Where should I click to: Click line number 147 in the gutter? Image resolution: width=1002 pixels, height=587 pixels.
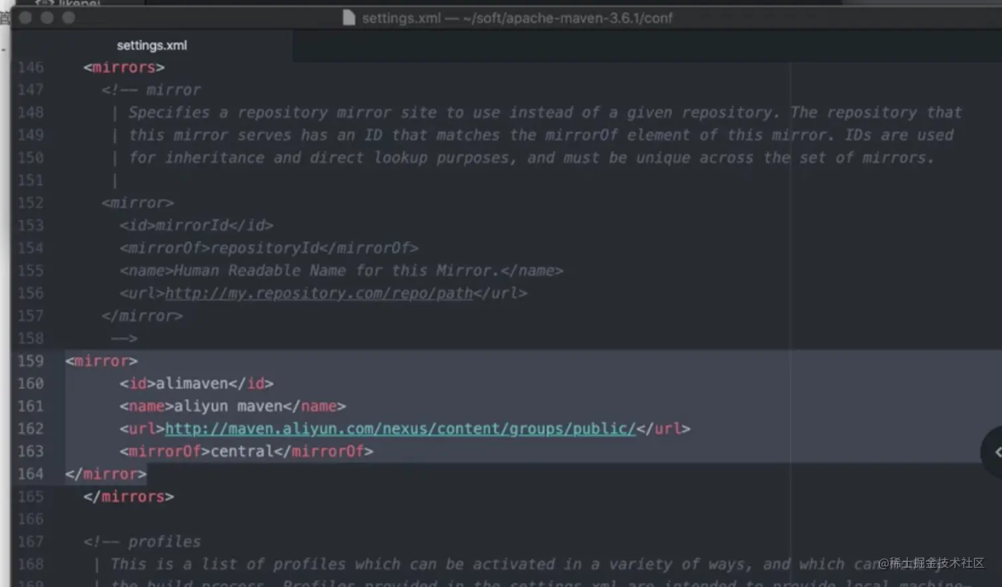pos(30,90)
